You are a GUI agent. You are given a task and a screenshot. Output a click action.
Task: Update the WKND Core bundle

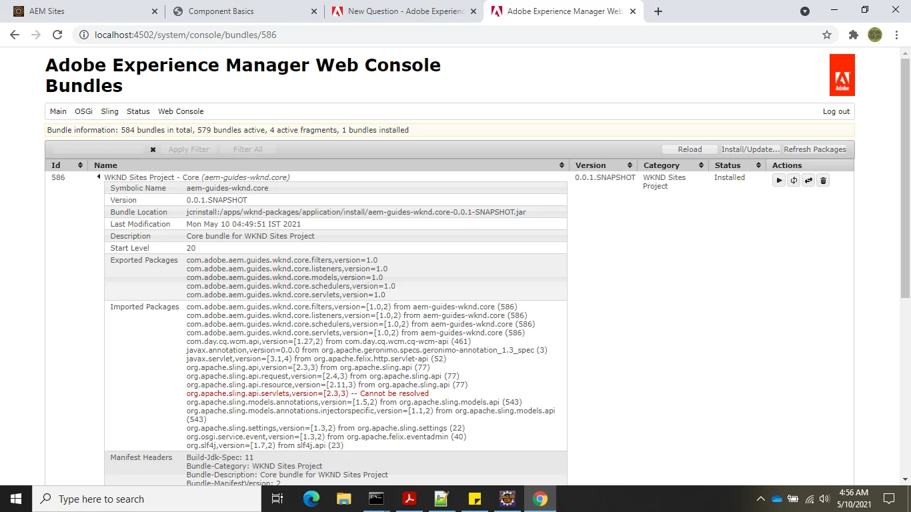[808, 180]
